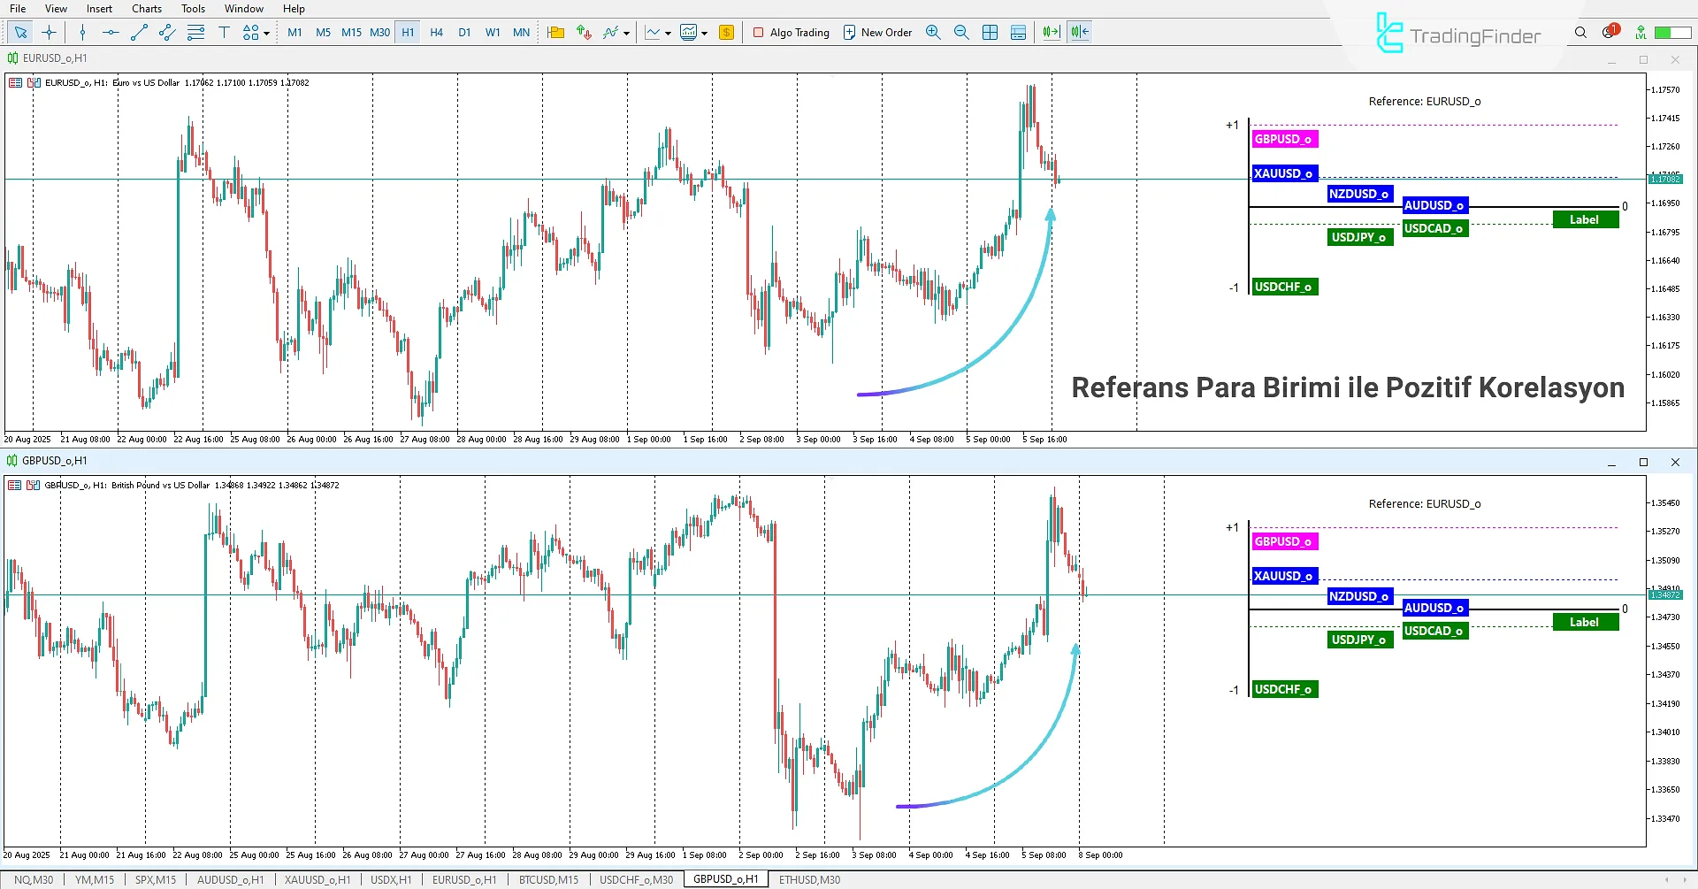Click the zoom in magnifier icon
Screen dimensions: 1698x889
click(x=933, y=33)
